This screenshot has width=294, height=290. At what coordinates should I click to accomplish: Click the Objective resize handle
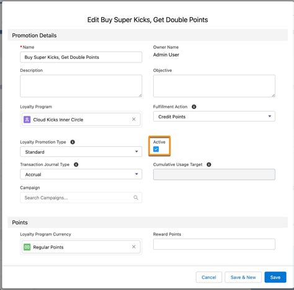point(274,95)
